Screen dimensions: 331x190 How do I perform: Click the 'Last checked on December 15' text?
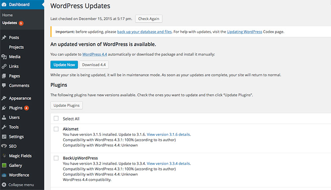(91, 19)
